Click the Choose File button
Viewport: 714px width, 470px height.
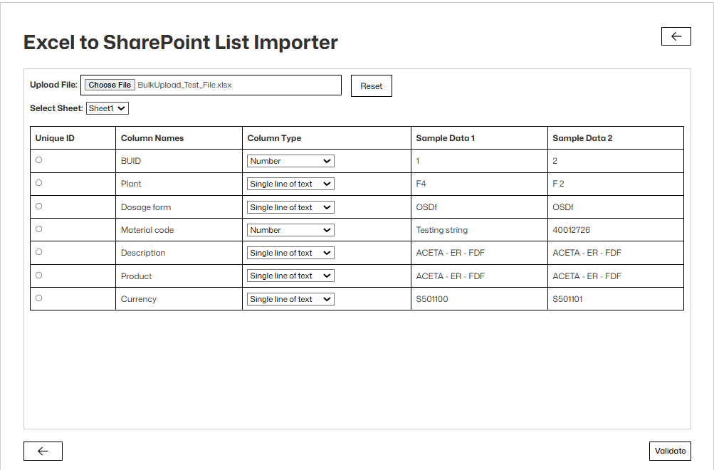click(x=110, y=85)
